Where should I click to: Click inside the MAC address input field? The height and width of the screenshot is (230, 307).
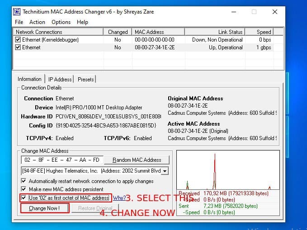(62, 160)
